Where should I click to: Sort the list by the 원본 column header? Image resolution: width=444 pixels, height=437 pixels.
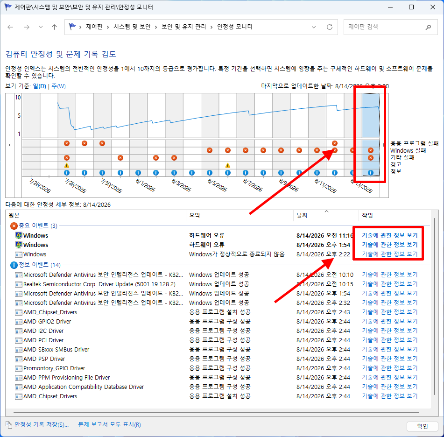coord(96,216)
